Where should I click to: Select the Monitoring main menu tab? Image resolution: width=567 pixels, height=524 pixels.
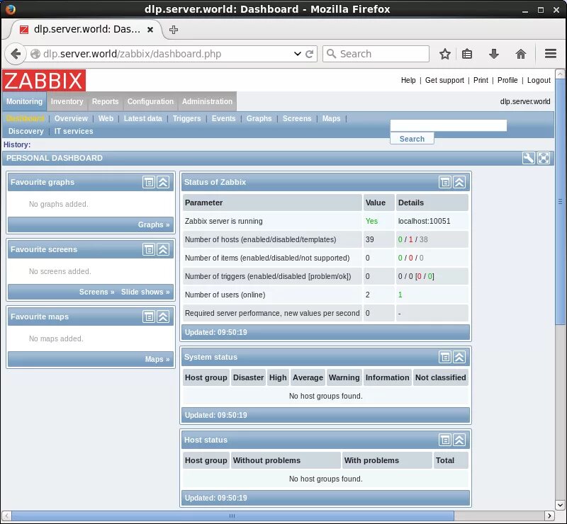[24, 101]
